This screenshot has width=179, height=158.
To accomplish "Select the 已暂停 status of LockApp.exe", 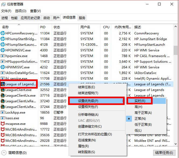I will coord(58,113).
